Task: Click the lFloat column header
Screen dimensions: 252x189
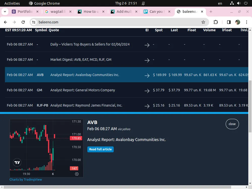Action: [x=227, y=30]
